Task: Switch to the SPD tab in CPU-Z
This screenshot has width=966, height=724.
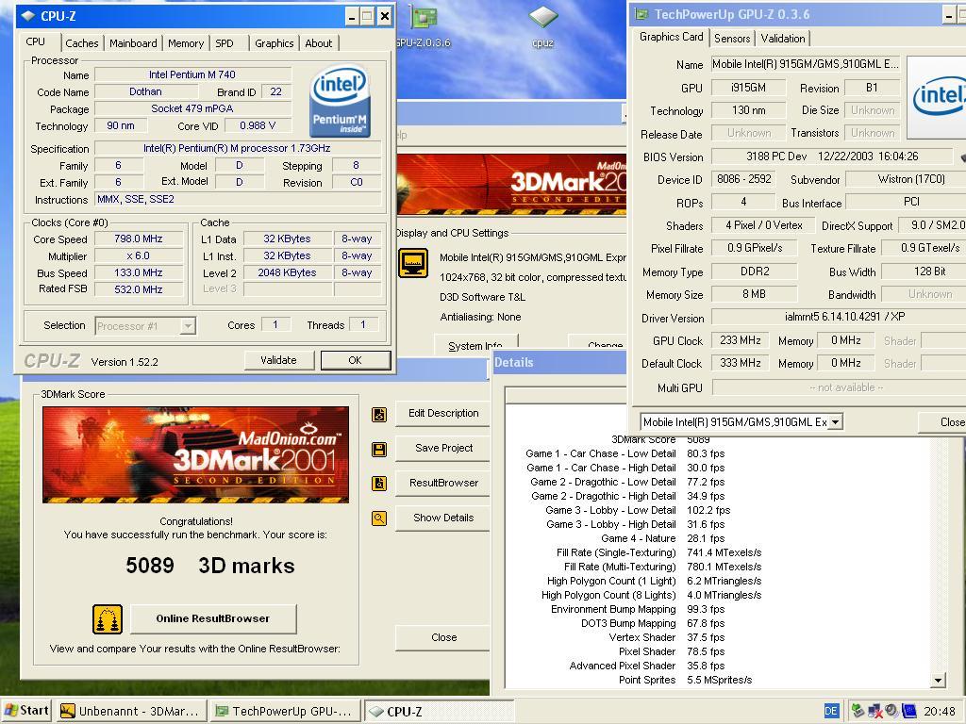Action: tap(225, 43)
